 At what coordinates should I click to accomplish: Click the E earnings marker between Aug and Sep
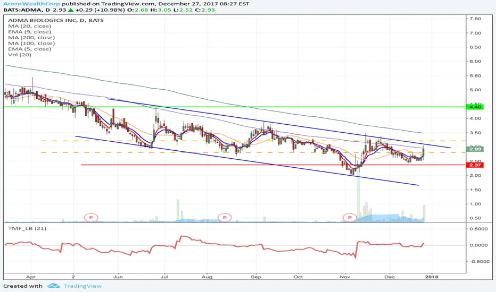click(225, 218)
